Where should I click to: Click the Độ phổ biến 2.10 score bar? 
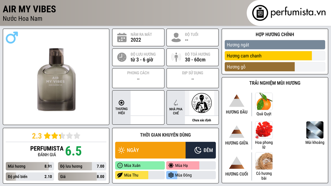(x=30, y=177)
